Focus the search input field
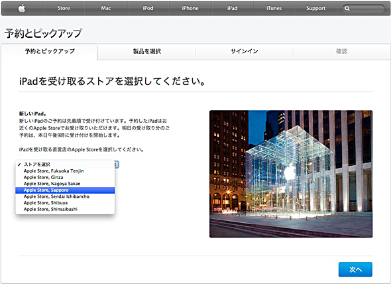 363,9
